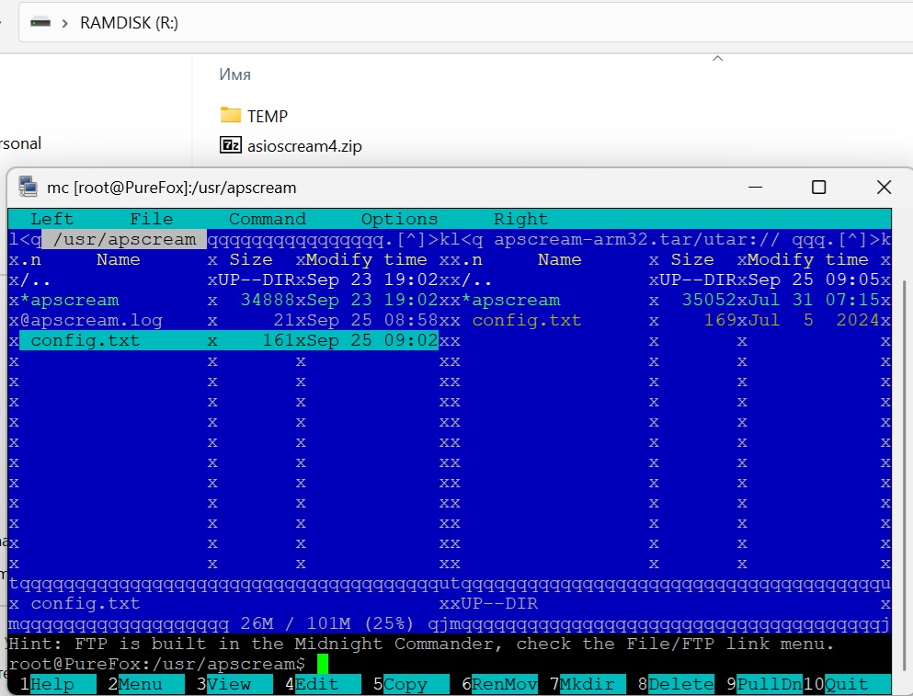Sort left panel by Modify time column

[x=366, y=259]
